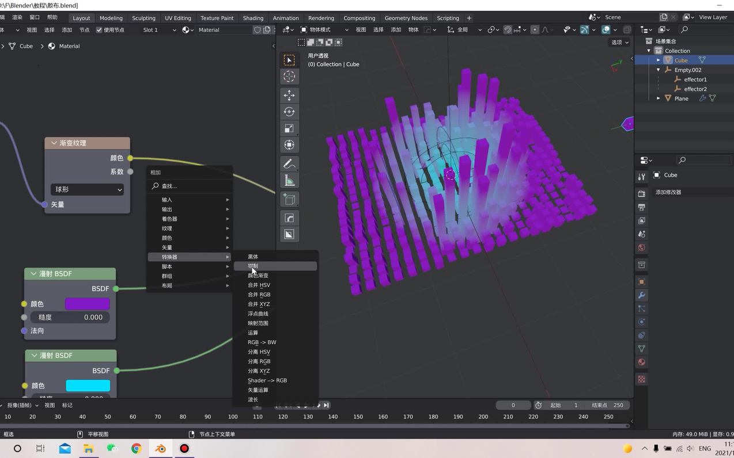The width and height of the screenshot is (734, 458).
Task: Add a new workspace with plus button
Action: click(469, 18)
